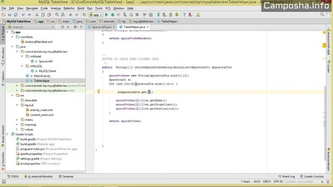This screenshot has height=187, width=333.
Task: Collapse the mMySQL package node
Action: [x=22, y=66]
